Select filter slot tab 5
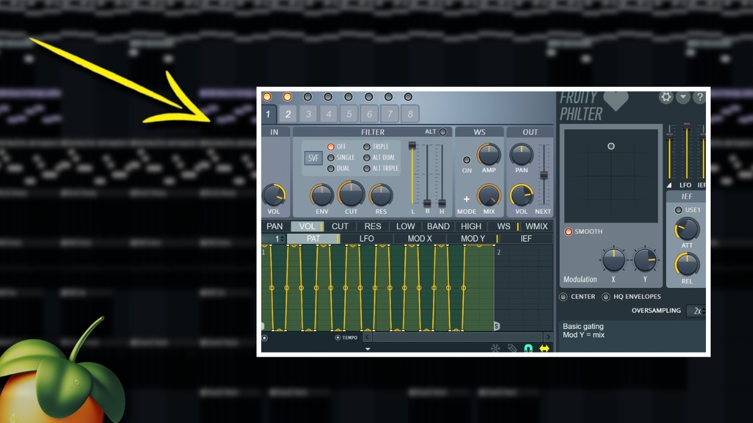Viewport: 753px width, 423px height. [x=349, y=114]
